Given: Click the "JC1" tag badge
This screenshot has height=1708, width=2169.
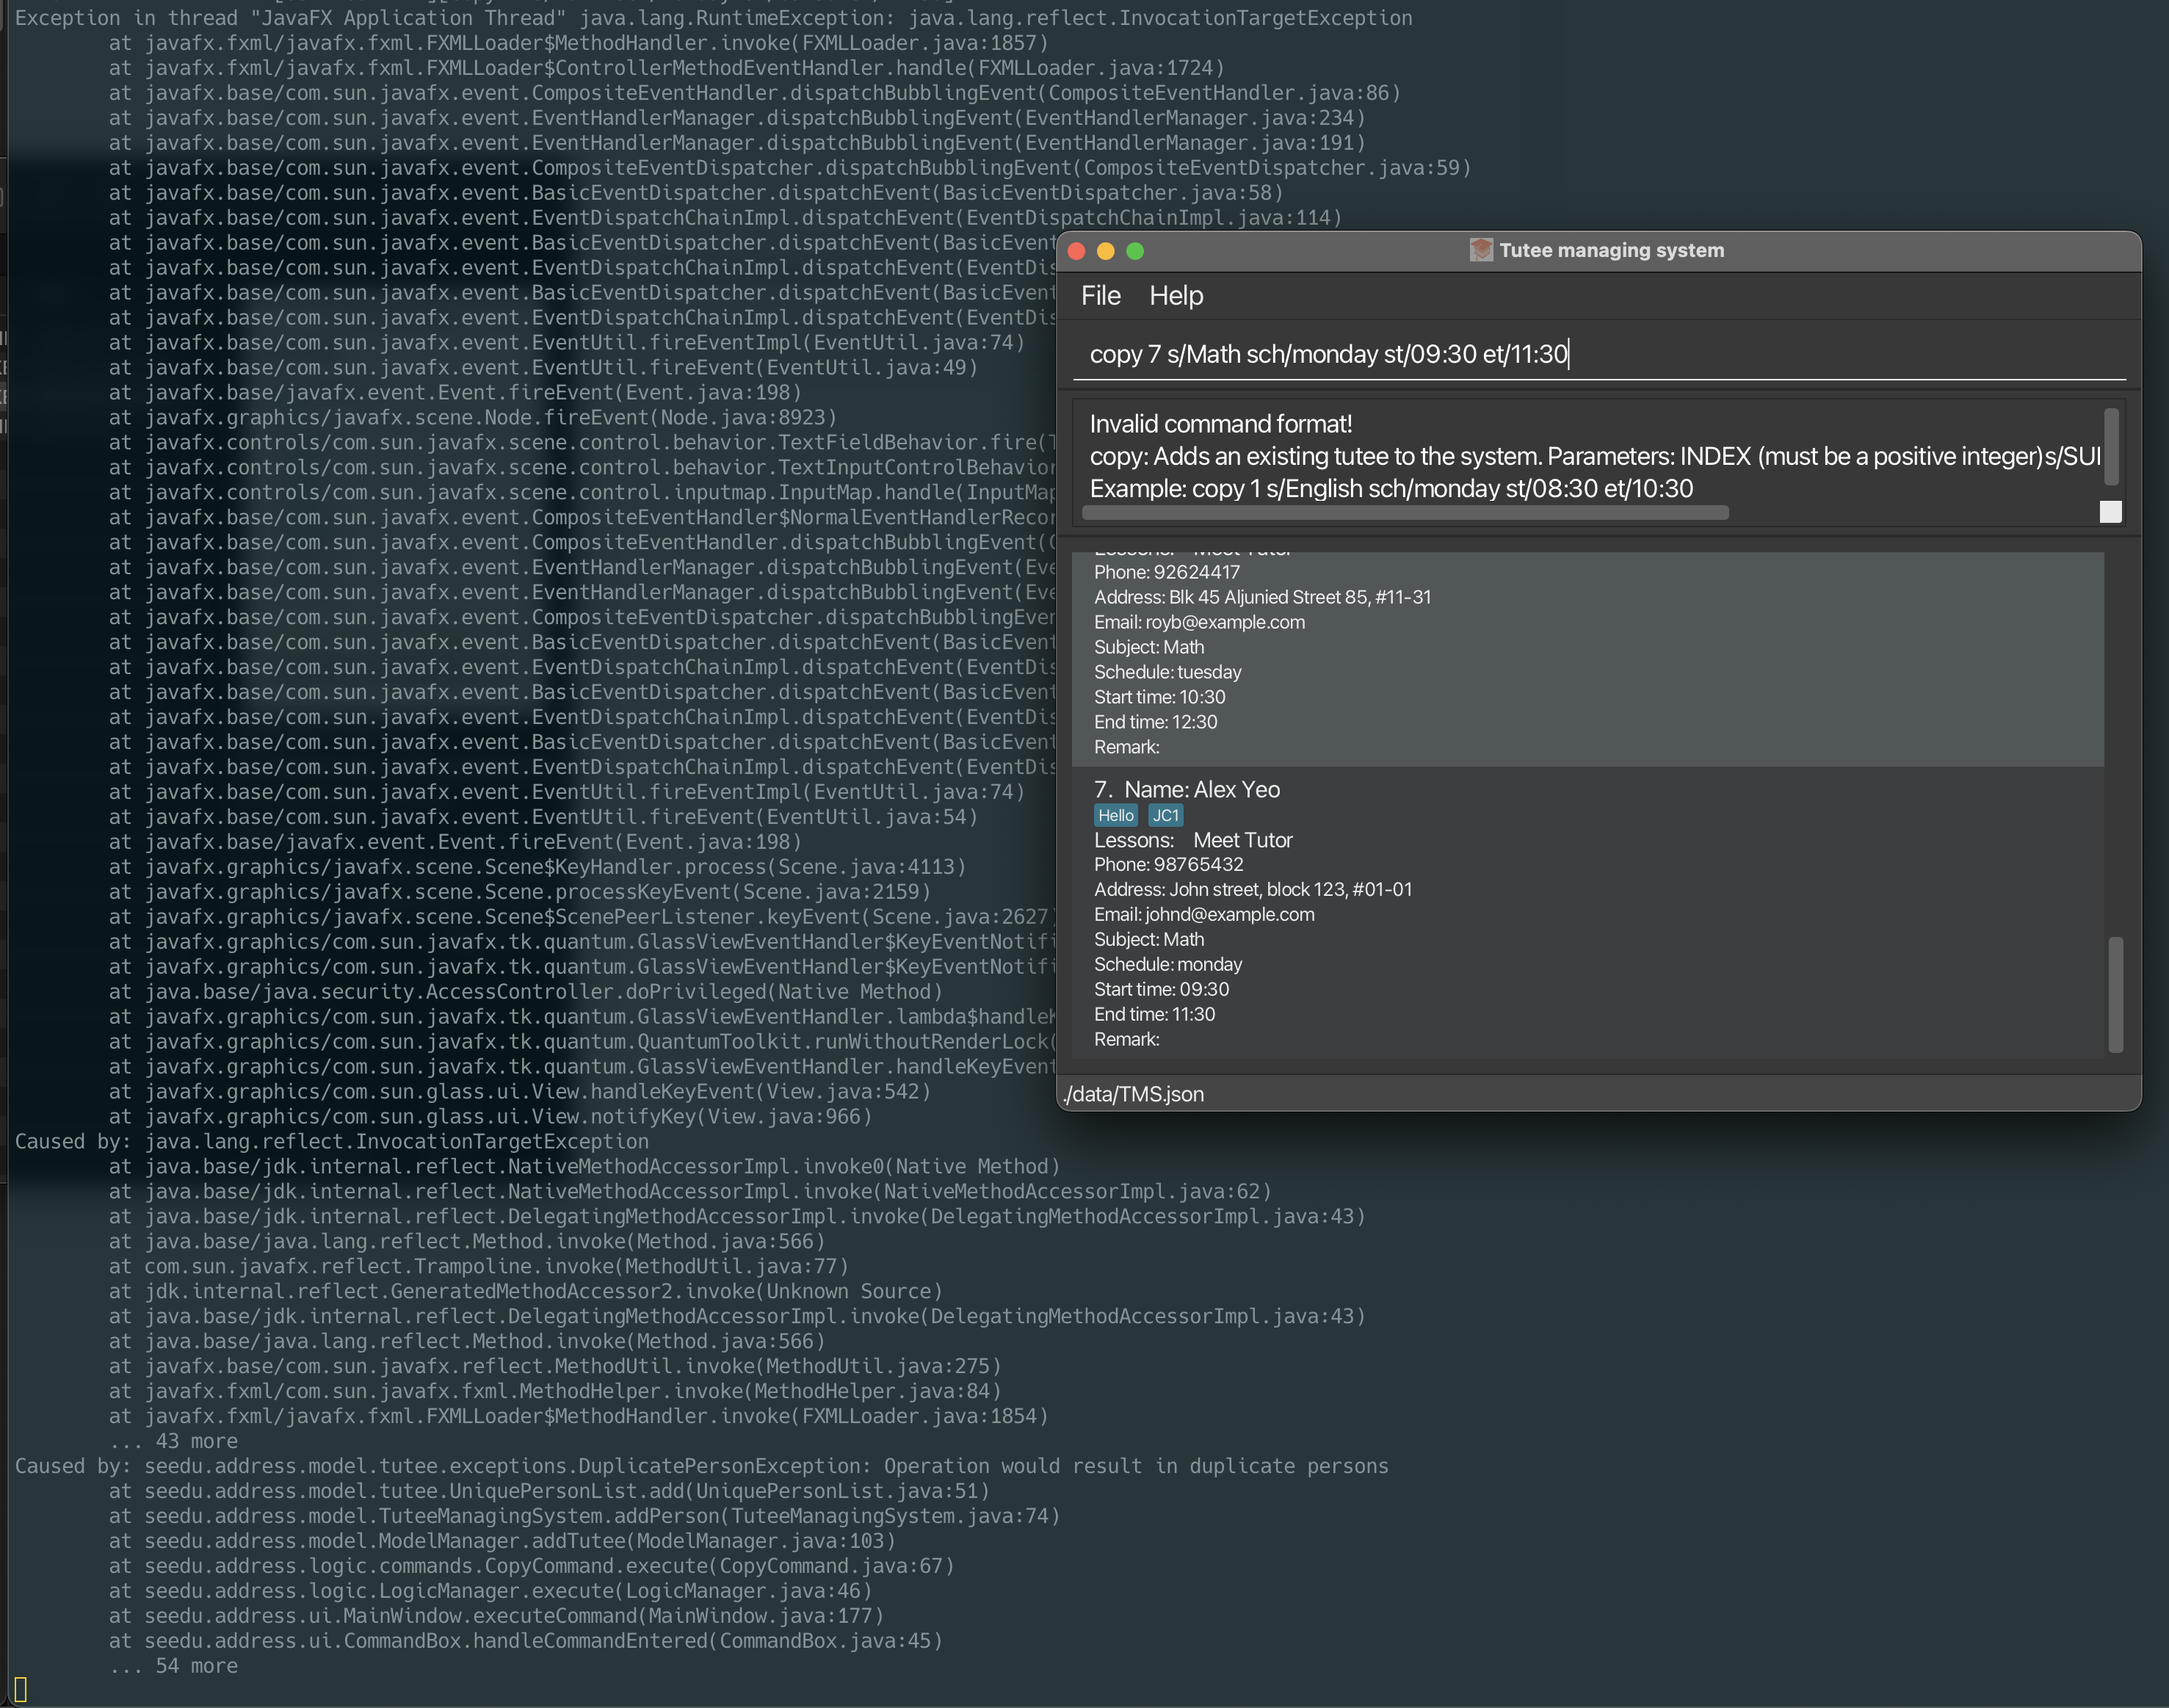Looking at the screenshot, I should pyautogui.click(x=1165, y=815).
